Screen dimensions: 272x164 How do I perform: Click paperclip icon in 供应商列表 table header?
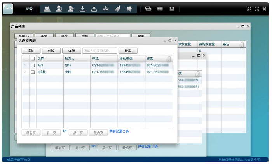pyautogui.click(x=168, y=59)
